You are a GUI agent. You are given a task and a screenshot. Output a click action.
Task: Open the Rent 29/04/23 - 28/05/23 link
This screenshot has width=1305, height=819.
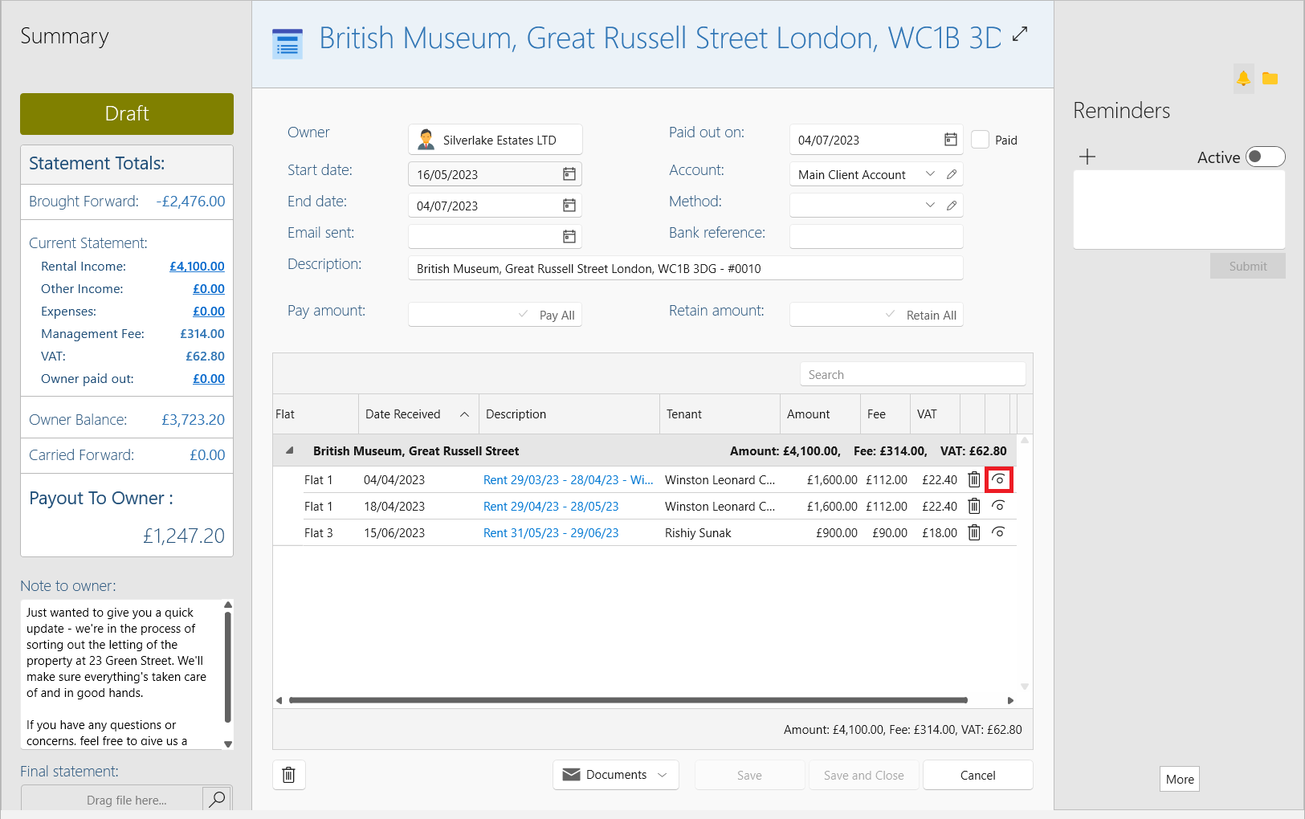[x=551, y=507]
